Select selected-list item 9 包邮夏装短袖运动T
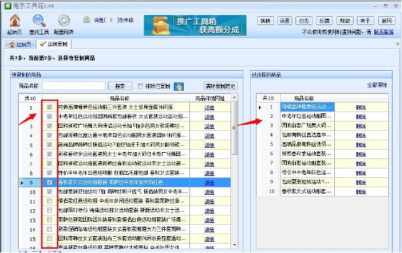 307,182
